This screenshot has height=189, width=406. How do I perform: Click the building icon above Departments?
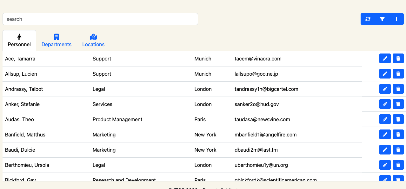(x=56, y=37)
